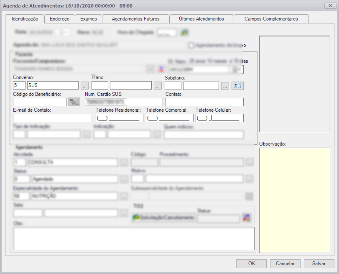Select the Agendamentos Futuros tab
Image resolution: width=339 pixels, height=274 pixels.
(135, 19)
